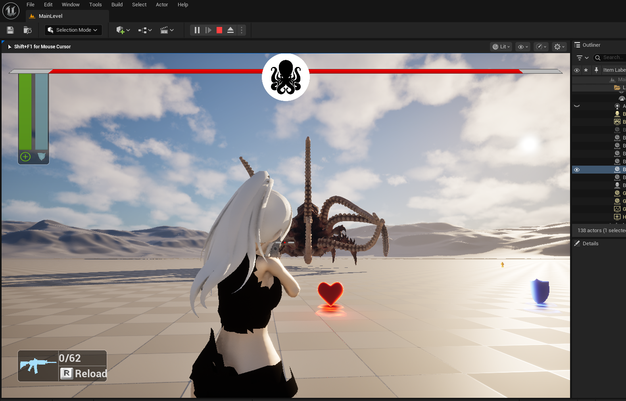
Task: Click the Outliner panel icon
Action: [577, 45]
